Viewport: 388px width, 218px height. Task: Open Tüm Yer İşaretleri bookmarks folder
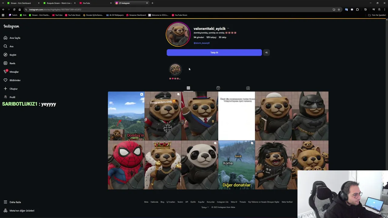pyautogui.click(x=377, y=15)
